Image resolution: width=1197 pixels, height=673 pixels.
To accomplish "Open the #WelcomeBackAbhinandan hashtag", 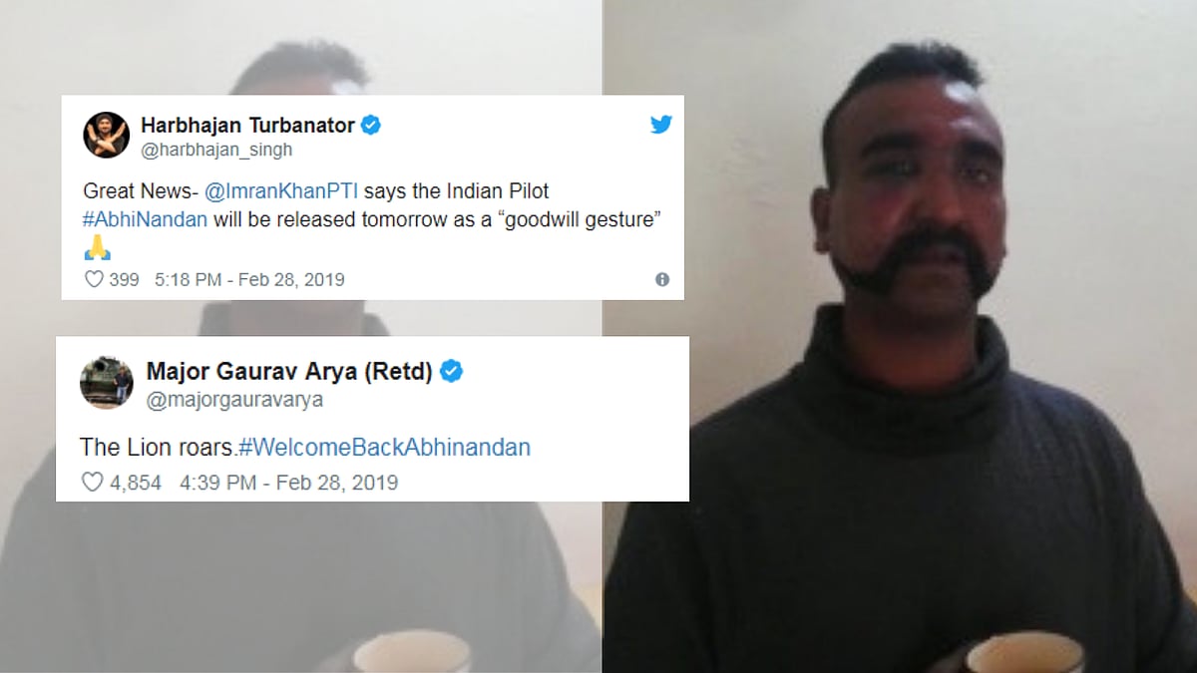I will (384, 447).
